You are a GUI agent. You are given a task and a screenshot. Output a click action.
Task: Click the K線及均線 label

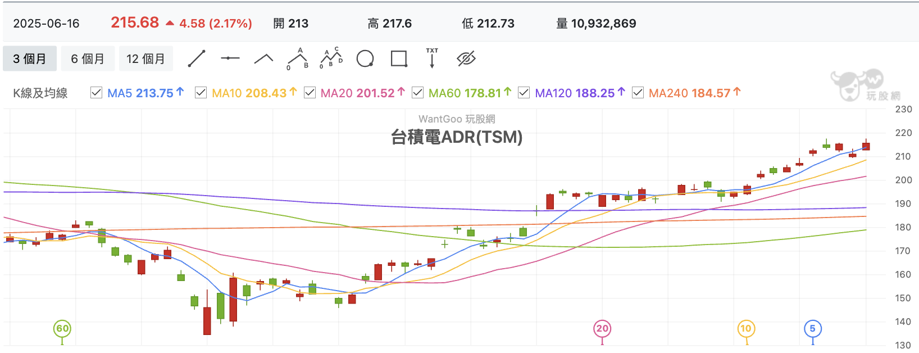[x=40, y=93]
